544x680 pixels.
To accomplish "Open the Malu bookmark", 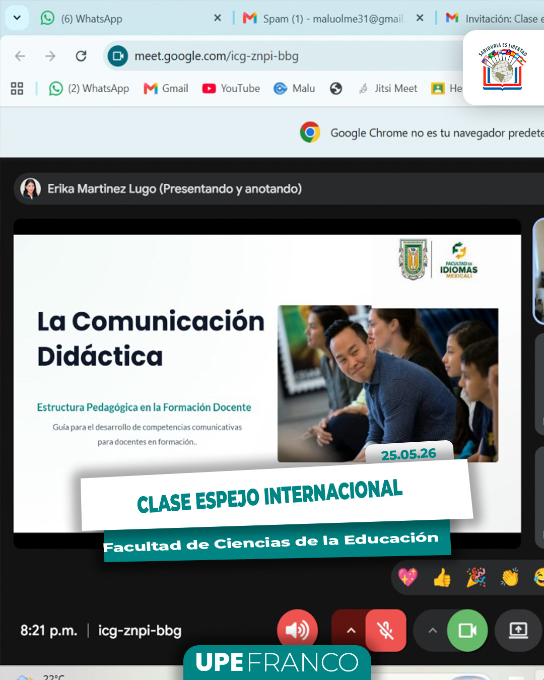I will click(294, 89).
